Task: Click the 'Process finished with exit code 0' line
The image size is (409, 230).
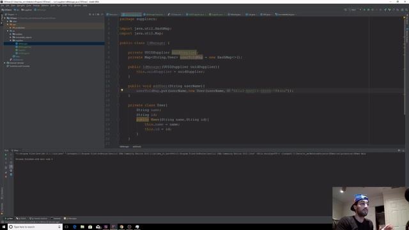Action: (x=34, y=159)
